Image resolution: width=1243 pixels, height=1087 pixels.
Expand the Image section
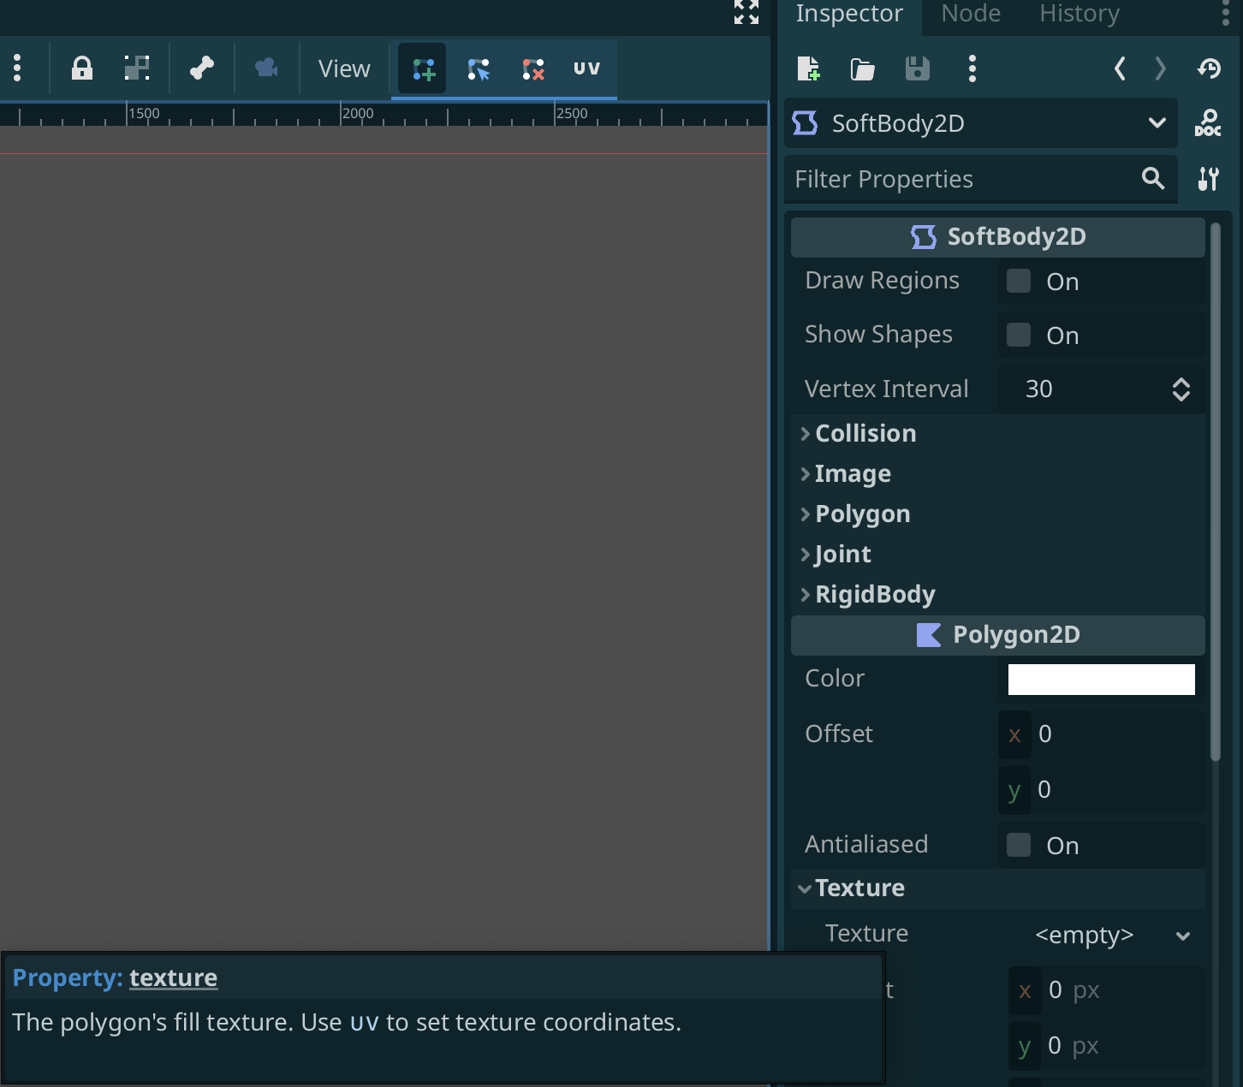click(x=998, y=473)
